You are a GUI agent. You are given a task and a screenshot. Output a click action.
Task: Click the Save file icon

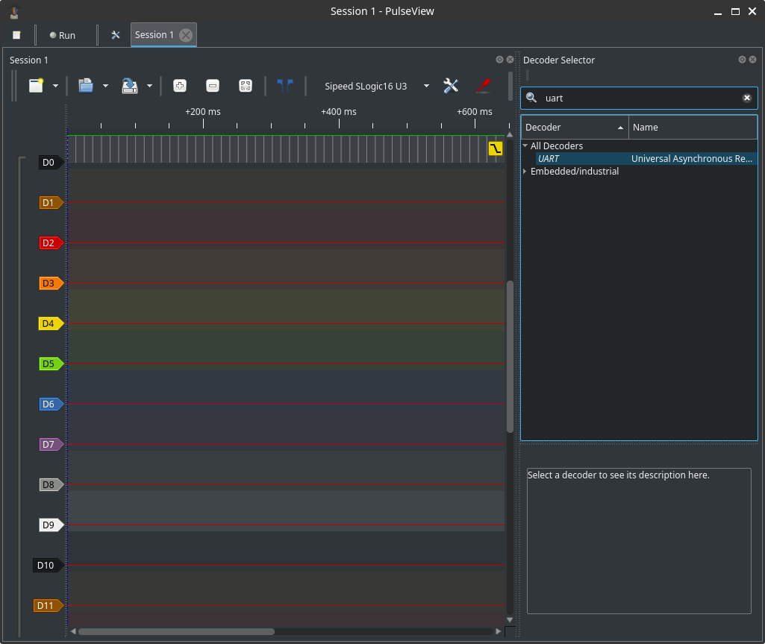click(130, 86)
